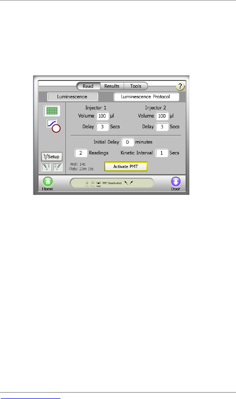The width and height of the screenshot is (236, 399).
Task: Select the Read tab
Action: [x=88, y=86]
